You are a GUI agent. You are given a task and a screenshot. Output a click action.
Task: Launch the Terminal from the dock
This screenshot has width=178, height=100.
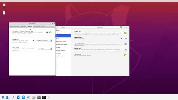(x=44, y=97)
